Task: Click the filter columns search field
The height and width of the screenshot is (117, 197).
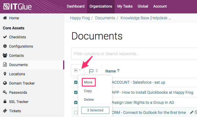Action: 132,53
